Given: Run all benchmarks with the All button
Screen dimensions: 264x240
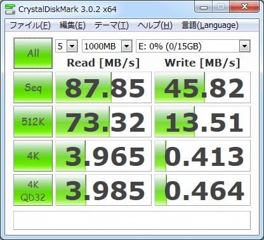Looking at the screenshot, I should click(x=33, y=53).
